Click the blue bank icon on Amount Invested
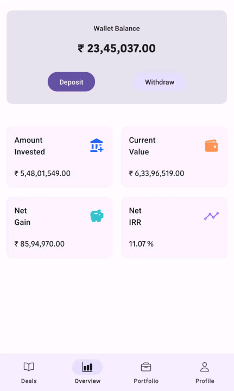 [97, 146]
